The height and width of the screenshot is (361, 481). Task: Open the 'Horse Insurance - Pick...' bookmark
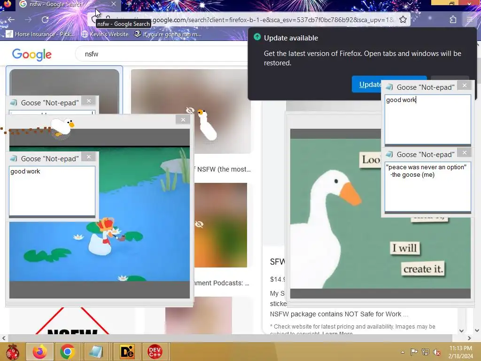pos(40,34)
